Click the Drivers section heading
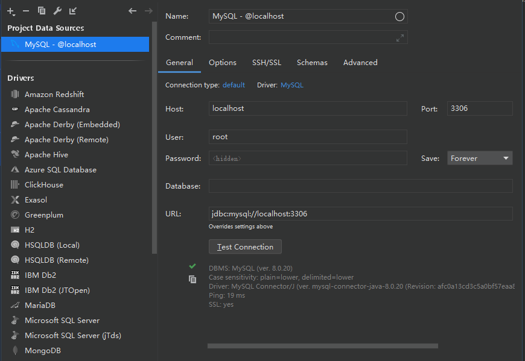525x361 pixels. [x=21, y=78]
